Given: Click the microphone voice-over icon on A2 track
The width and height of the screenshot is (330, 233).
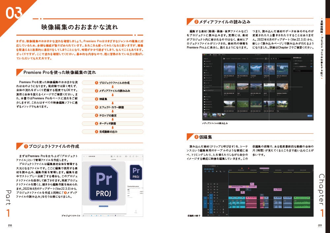Looking at the screenshot, I should 223,210.
